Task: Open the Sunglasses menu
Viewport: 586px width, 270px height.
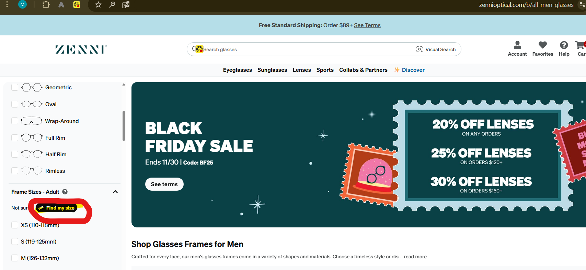Action: [272, 70]
